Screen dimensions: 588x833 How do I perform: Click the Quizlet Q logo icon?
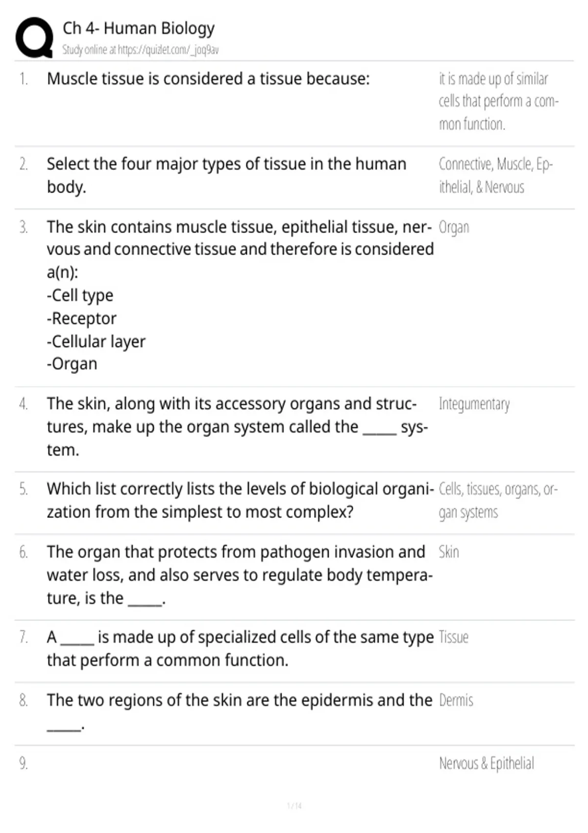coord(34,38)
